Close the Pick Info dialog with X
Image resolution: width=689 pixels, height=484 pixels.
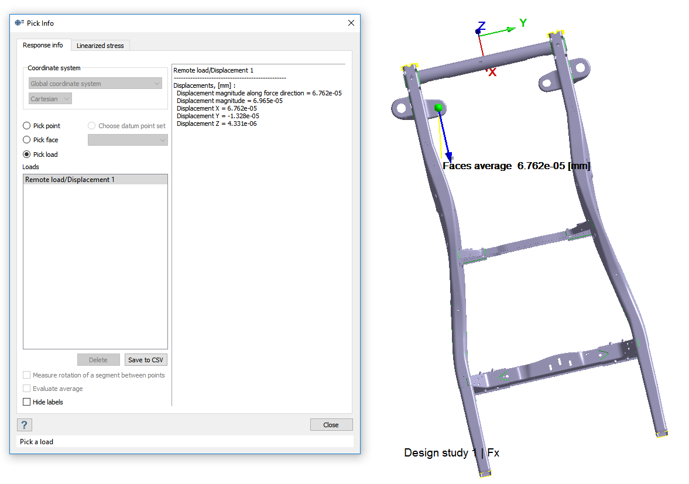(x=351, y=23)
